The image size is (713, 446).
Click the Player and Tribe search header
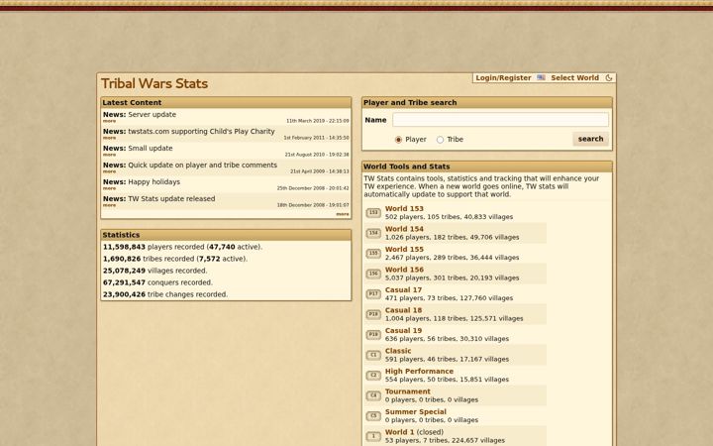tap(487, 102)
